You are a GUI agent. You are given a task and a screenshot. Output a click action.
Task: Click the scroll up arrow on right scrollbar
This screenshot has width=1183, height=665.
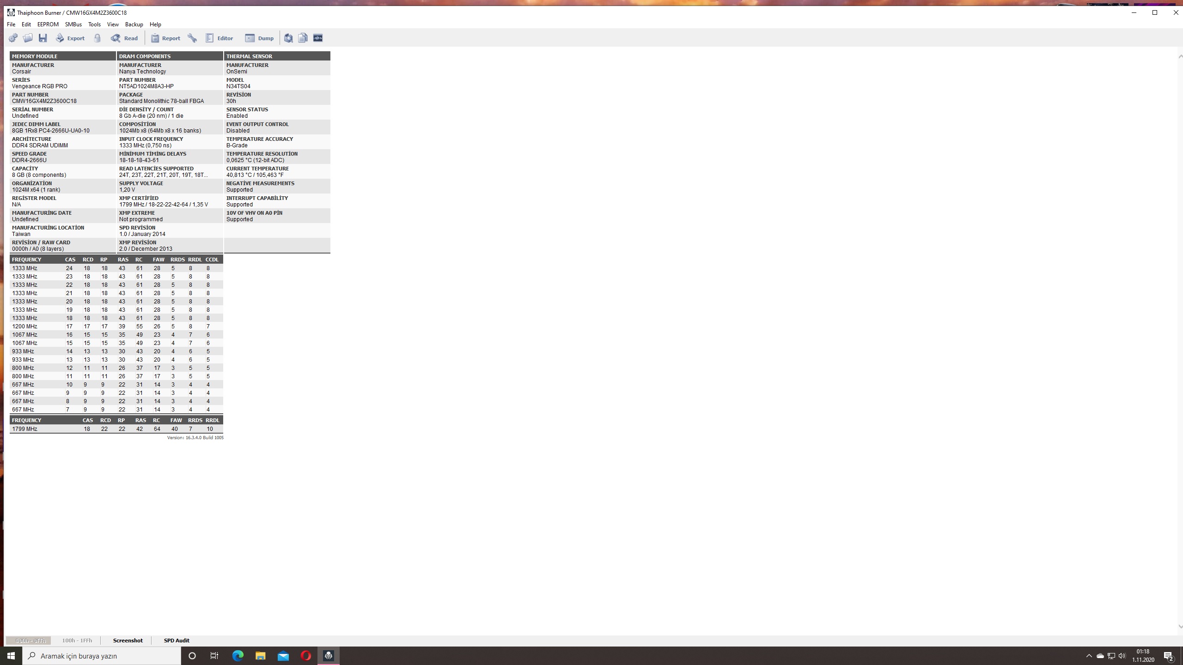1180,56
